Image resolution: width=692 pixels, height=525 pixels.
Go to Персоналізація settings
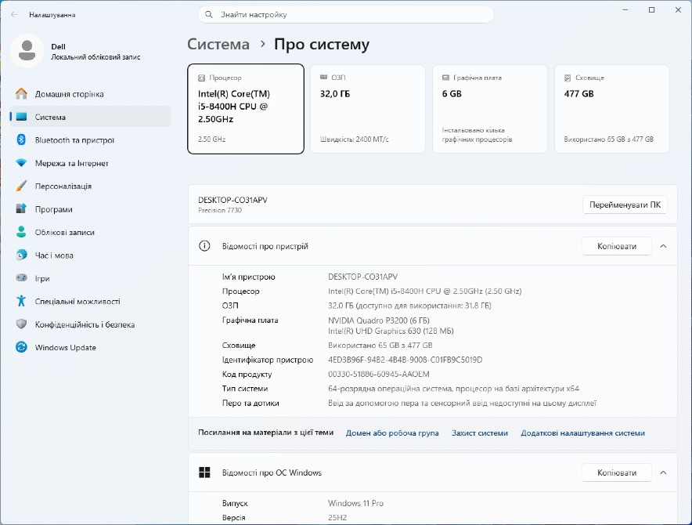pos(91,186)
